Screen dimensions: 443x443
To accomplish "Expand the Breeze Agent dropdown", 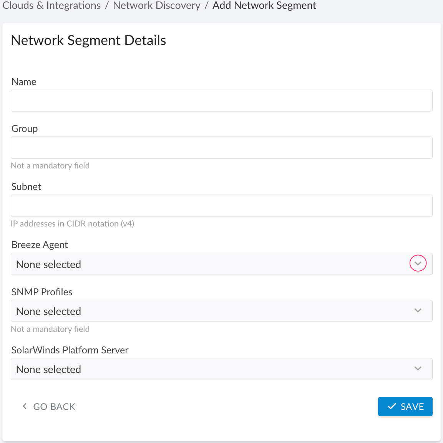I will (x=221, y=264).
